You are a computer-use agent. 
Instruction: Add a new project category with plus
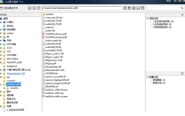[182, 15]
